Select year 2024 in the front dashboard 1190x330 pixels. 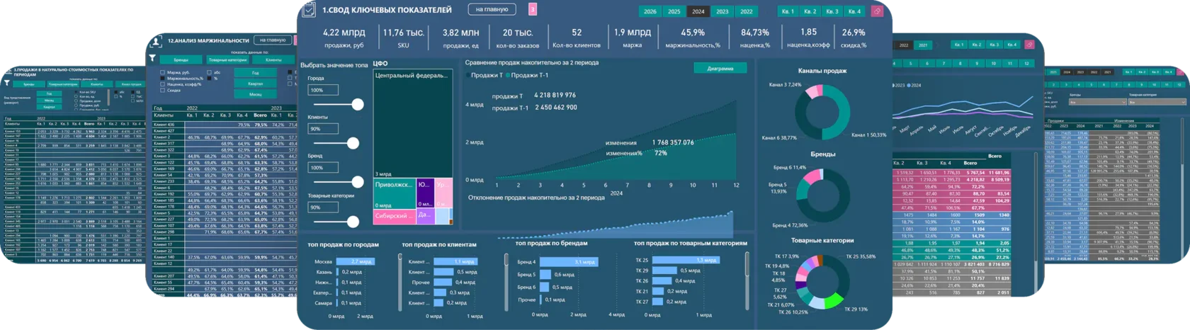[698, 11]
